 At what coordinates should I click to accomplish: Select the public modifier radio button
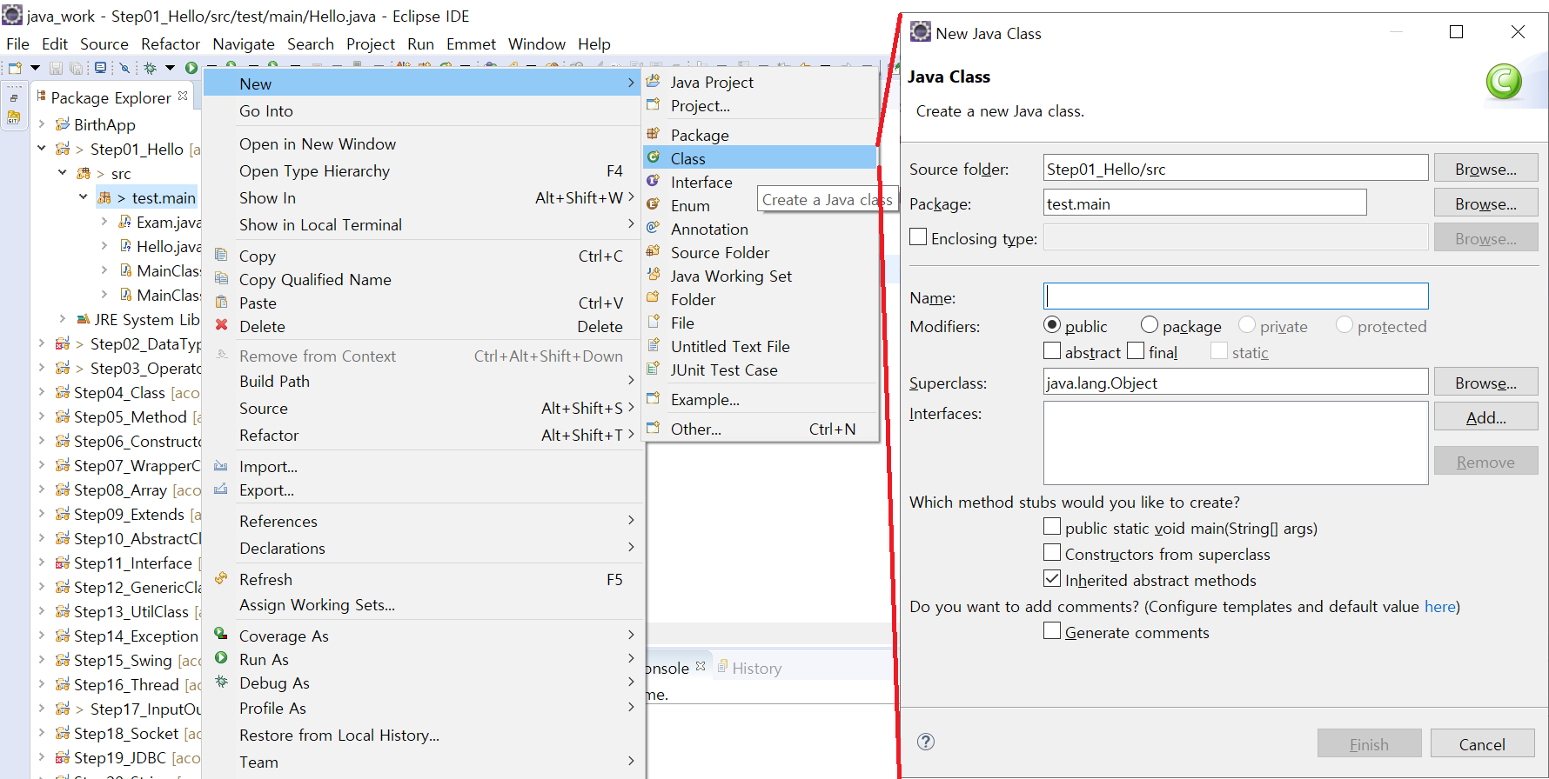tap(1052, 324)
